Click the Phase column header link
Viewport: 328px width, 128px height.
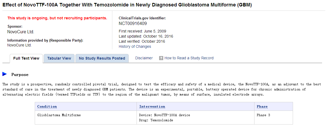click(x=262, y=107)
